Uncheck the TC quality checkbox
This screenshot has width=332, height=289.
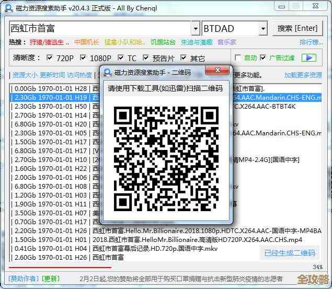[121, 58]
